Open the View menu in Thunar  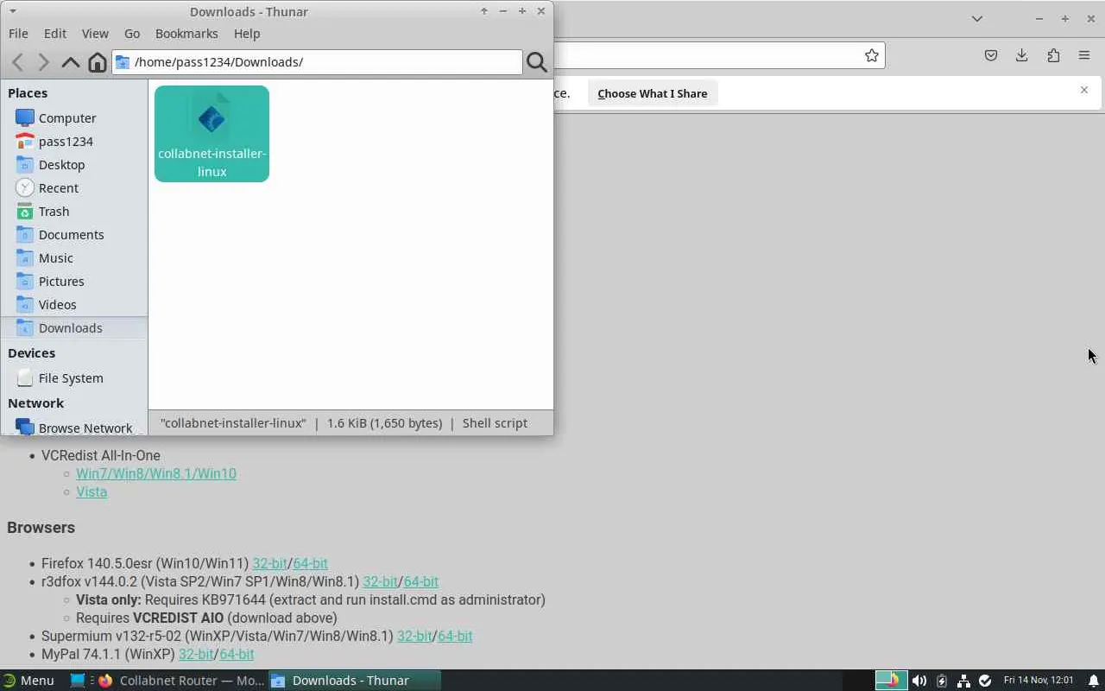coord(95,34)
